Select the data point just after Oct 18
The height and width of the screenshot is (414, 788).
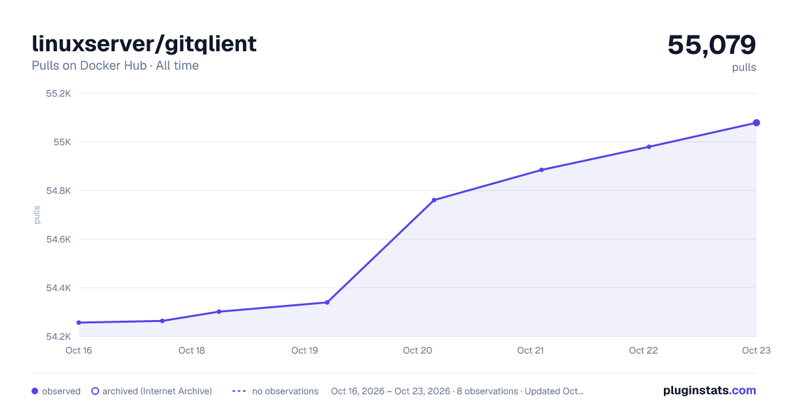[219, 311]
